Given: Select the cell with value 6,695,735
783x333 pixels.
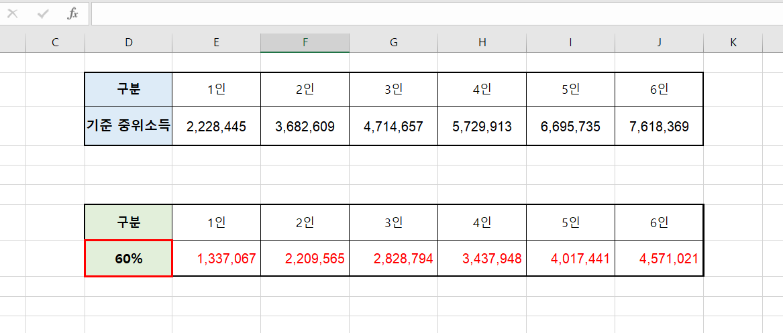Looking at the screenshot, I should pyautogui.click(x=570, y=126).
